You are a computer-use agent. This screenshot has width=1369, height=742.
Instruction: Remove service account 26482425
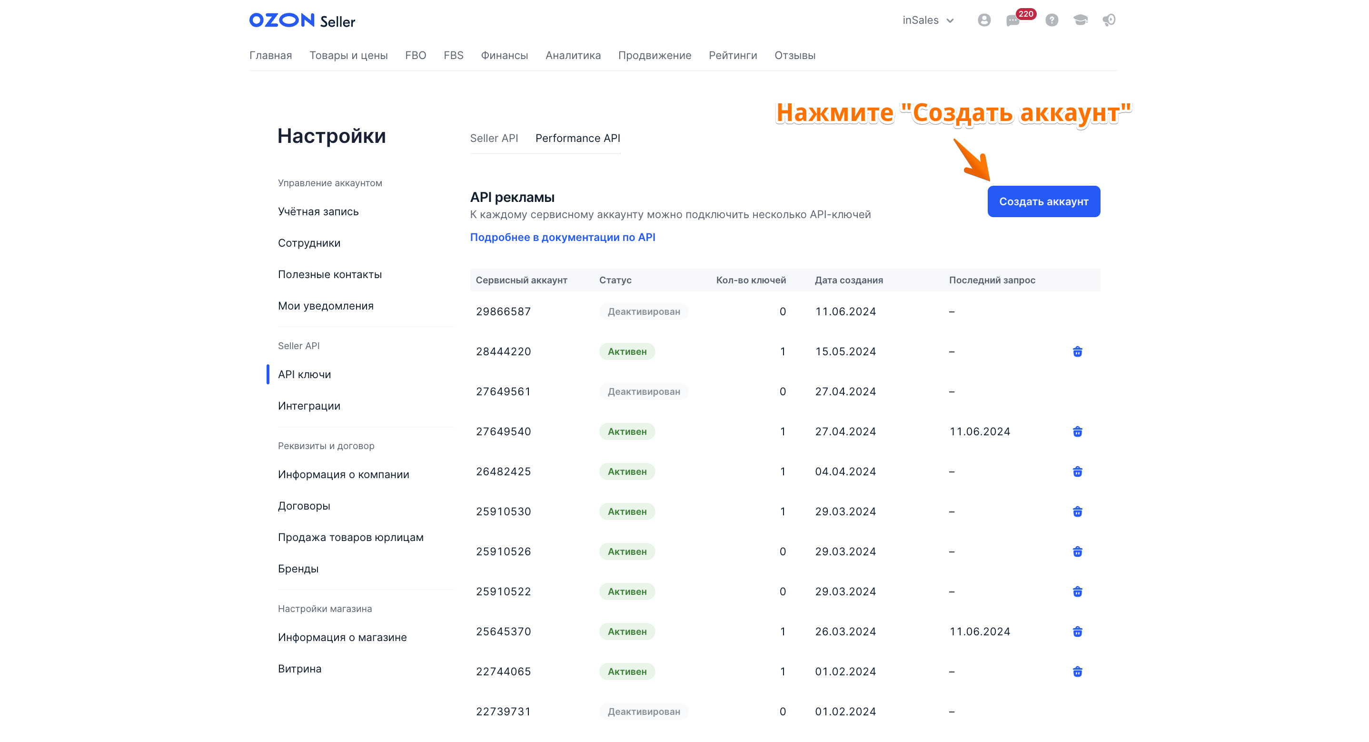click(1077, 471)
